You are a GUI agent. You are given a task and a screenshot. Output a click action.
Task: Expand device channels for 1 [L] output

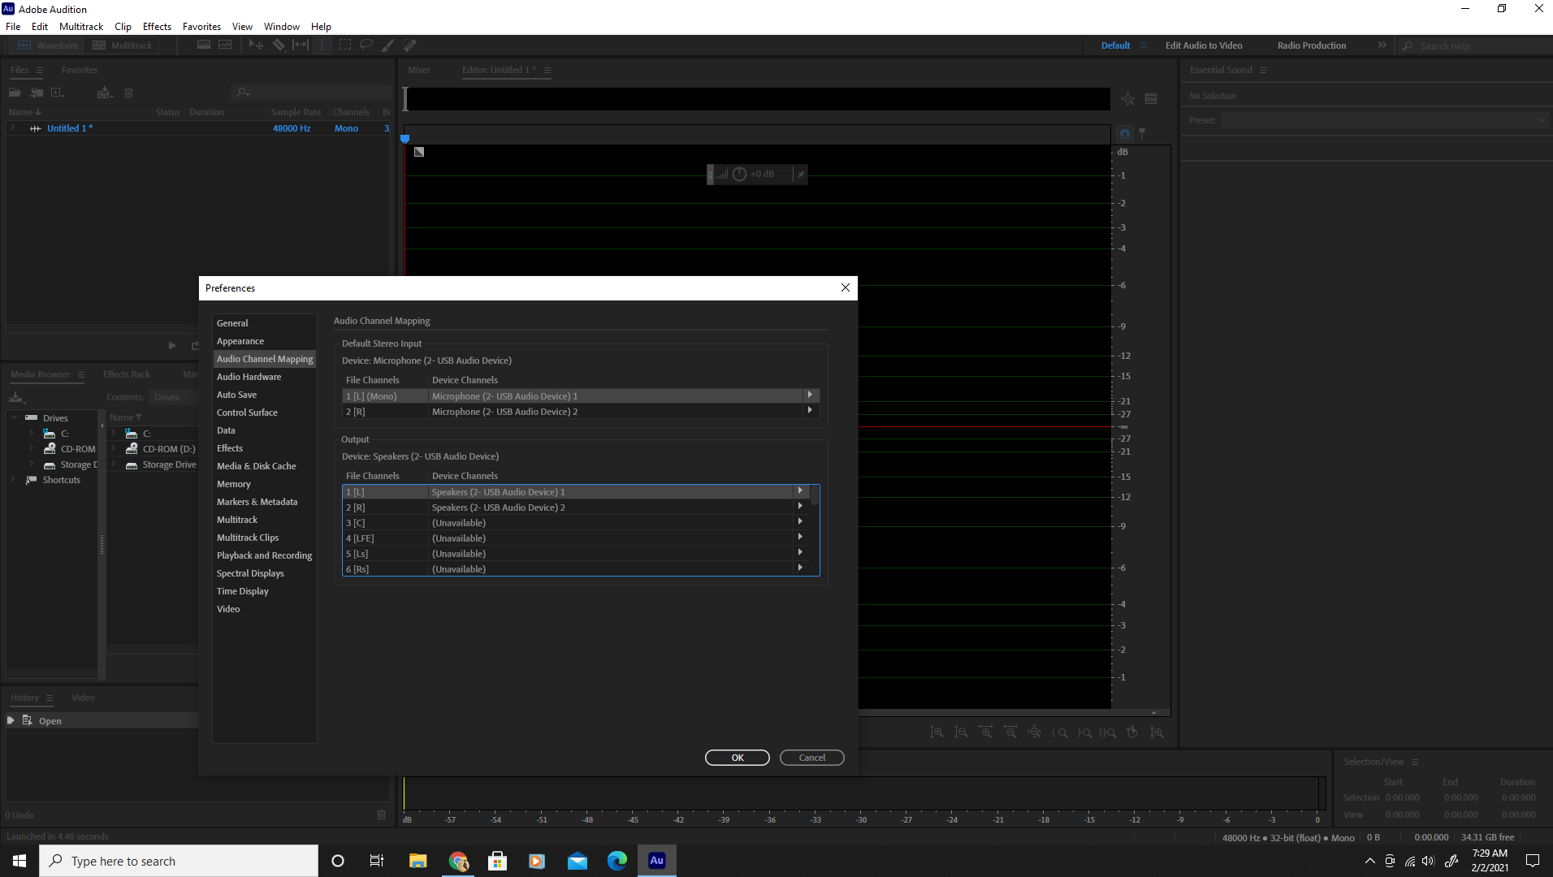tap(800, 490)
